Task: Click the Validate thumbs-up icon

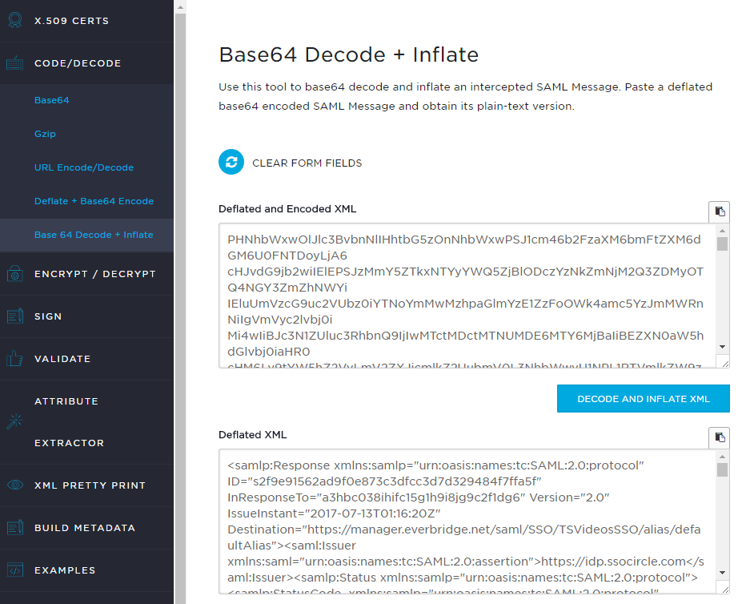Action: pyautogui.click(x=14, y=359)
